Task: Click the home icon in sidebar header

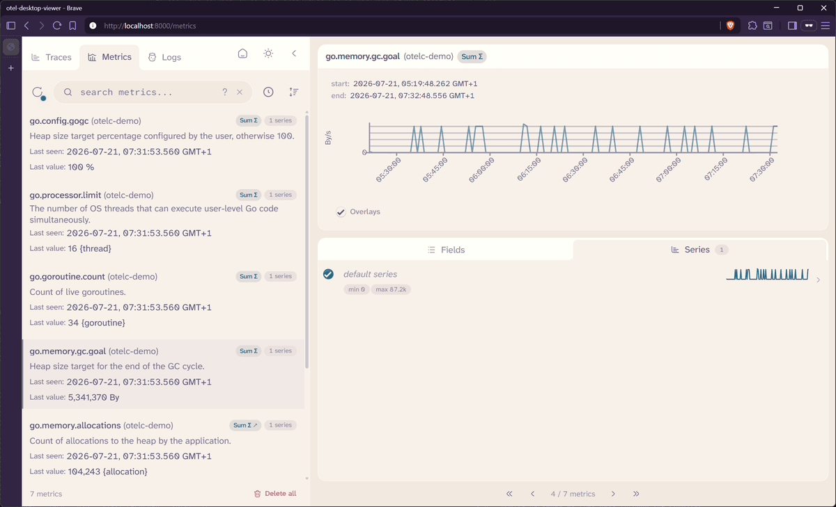Action: [x=242, y=54]
